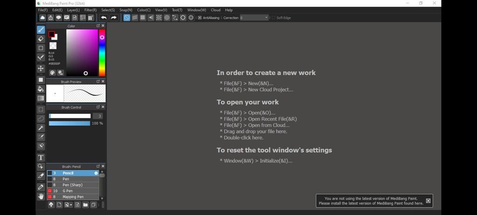Open the Cloud menu
This screenshot has height=215, width=477.
tap(216, 10)
